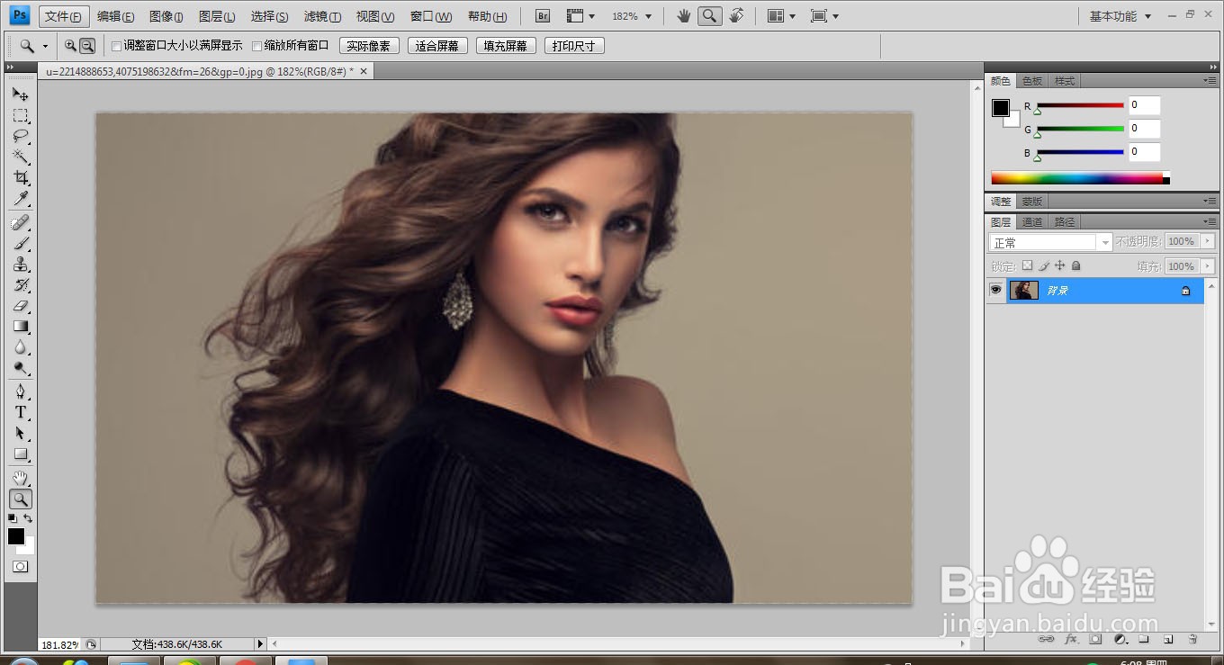This screenshot has width=1224, height=665.
Task: Open the arrange documents dropdown
Action: pyautogui.click(x=781, y=16)
